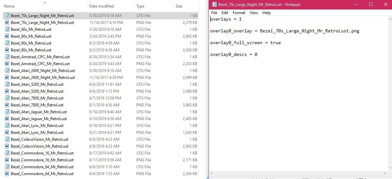Select the Bezel_Atari_Jaguar PNG image icon

coord(7,119)
